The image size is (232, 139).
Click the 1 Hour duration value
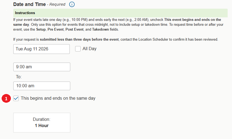[42, 125]
